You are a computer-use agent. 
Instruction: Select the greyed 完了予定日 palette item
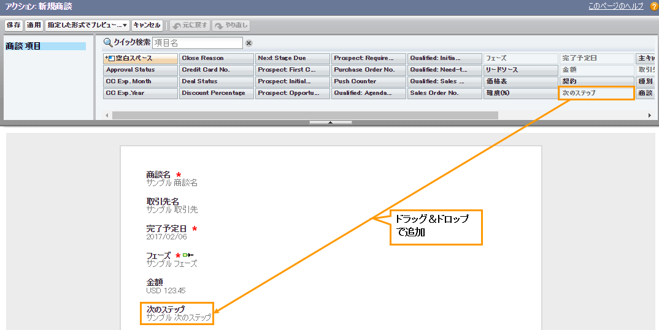(597, 58)
